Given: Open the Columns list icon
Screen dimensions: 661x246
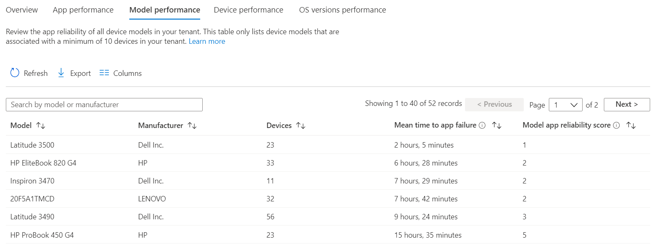Looking at the screenshot, I should [104, 73].
